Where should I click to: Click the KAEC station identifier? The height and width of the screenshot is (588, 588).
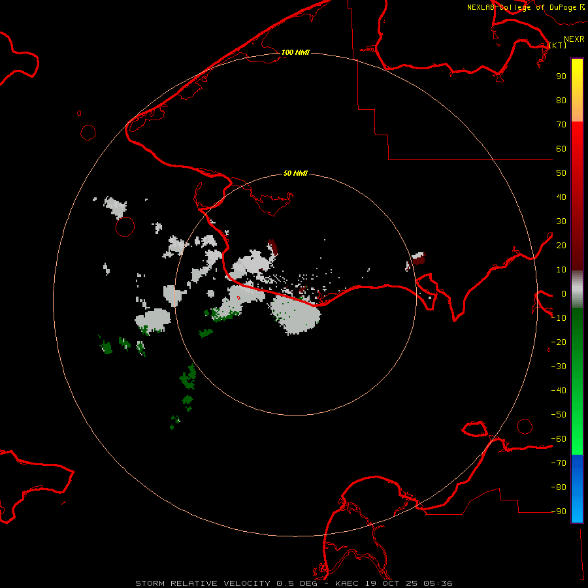pyautogui.click(x=348, y=583)
